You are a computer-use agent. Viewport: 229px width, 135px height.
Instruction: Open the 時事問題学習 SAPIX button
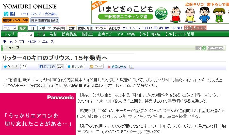click(x=45, y=20)
